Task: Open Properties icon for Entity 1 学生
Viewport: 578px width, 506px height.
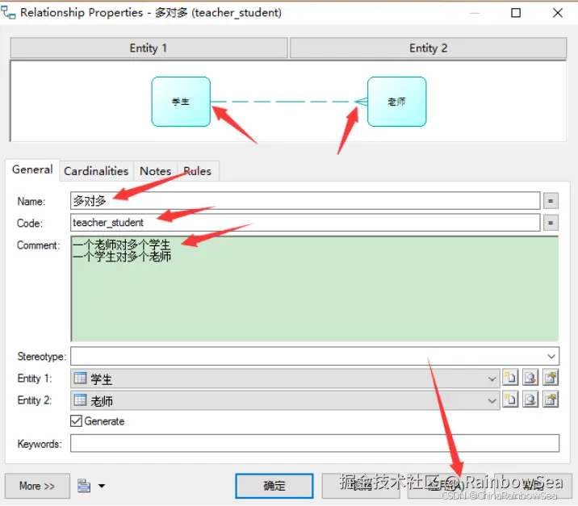Action: tap(551, 378)
